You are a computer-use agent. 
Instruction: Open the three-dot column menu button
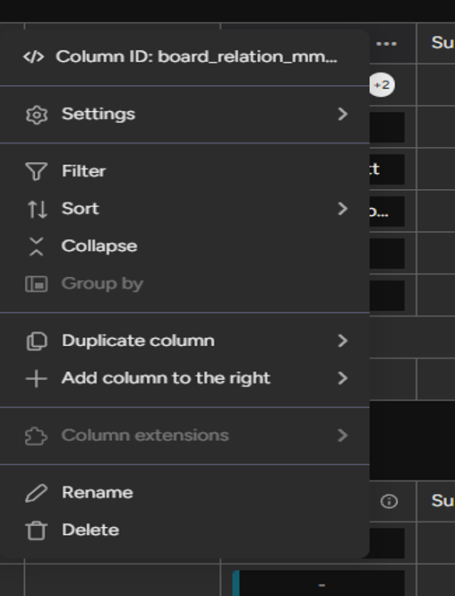click(386, 44)
